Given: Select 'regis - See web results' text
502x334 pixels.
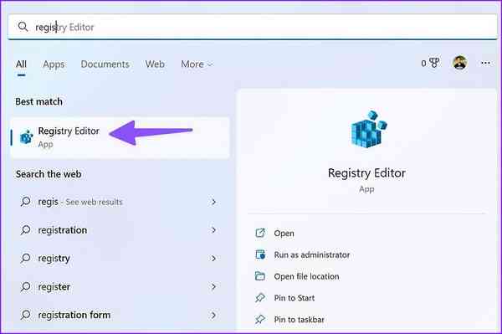Looking at the screenshot, I should pos(80,202).
